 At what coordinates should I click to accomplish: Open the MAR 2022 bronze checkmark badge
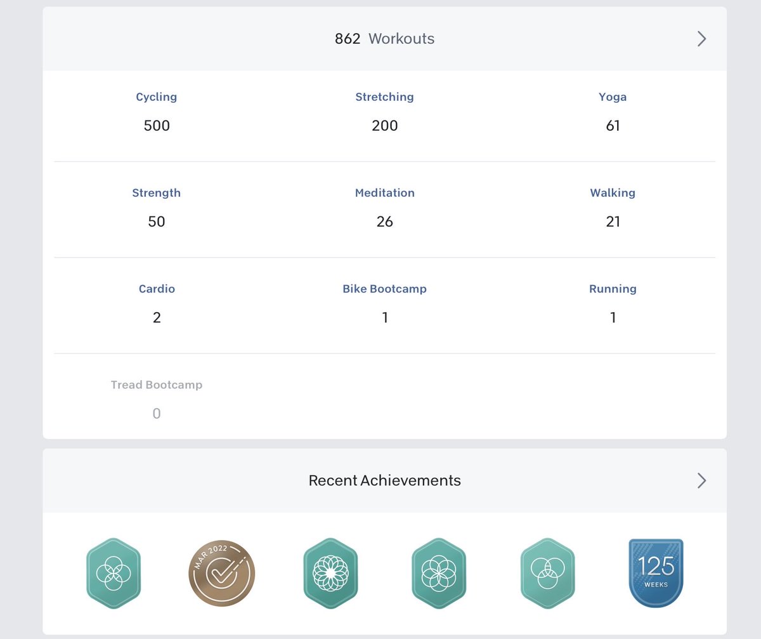point(222,574)
